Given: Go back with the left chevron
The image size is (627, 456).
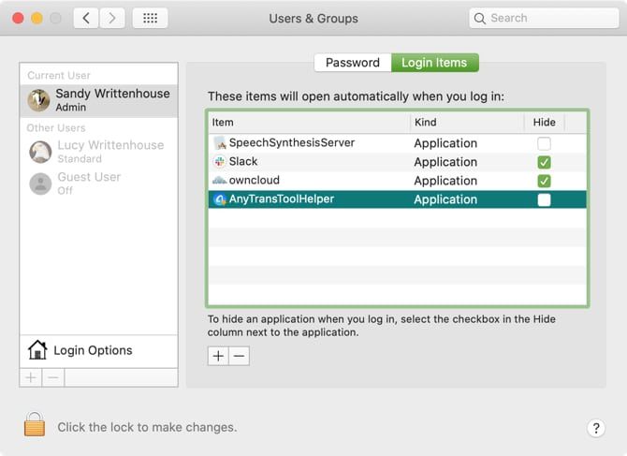Looking at the screenshot, I should 86,18.
